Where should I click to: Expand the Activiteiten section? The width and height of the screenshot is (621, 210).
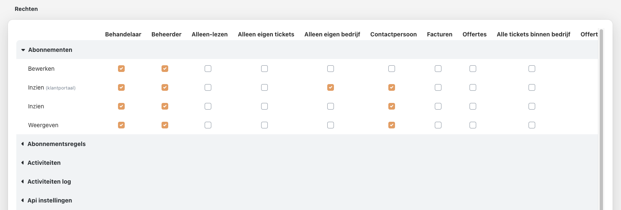[x=23, y=163]
